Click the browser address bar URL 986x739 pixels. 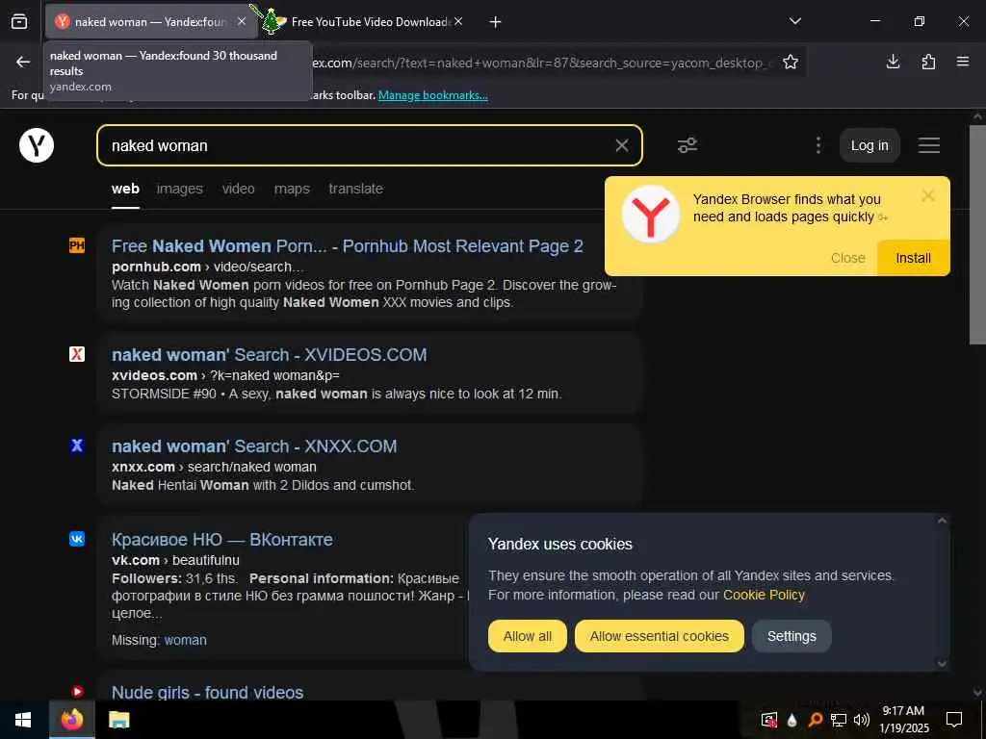point(541,63)
